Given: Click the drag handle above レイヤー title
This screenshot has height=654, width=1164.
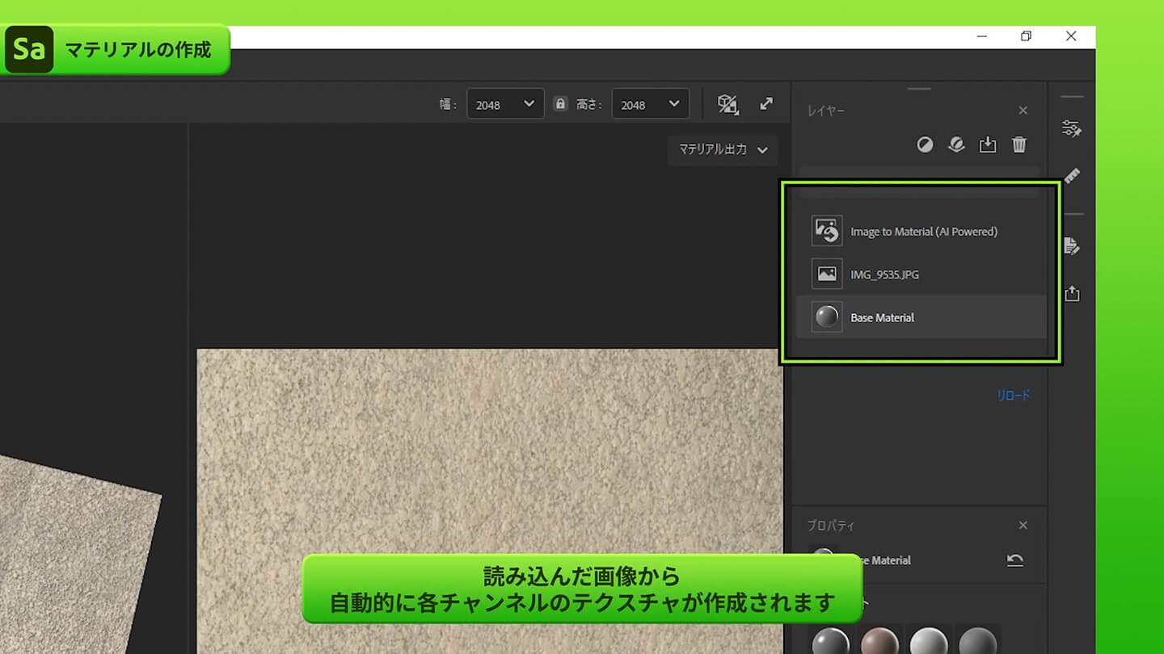Looking at the screenshot, I should click(x=920, y=89).
